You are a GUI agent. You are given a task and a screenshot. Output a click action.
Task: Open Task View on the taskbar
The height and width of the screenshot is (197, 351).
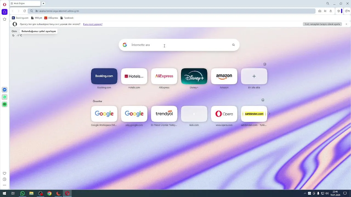point(13,193)
